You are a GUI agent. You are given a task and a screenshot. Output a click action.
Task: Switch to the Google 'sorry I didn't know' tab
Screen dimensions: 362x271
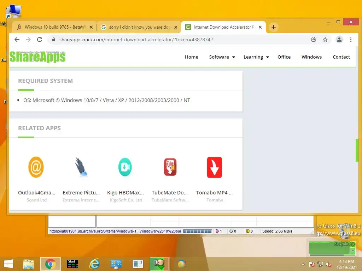pos(139,27)
